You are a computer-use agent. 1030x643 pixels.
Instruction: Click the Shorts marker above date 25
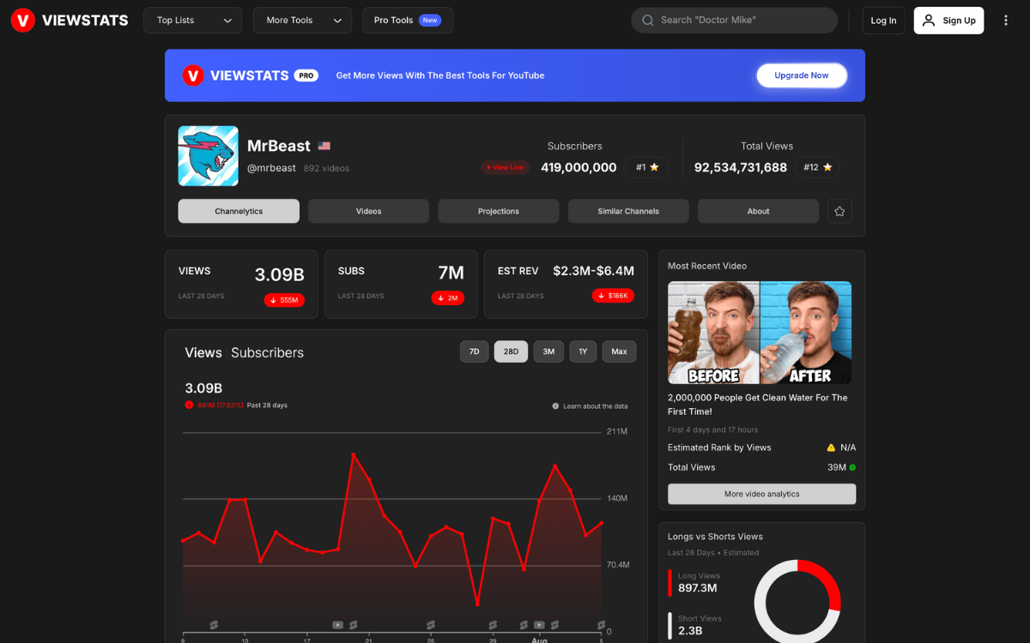[431, 625]
